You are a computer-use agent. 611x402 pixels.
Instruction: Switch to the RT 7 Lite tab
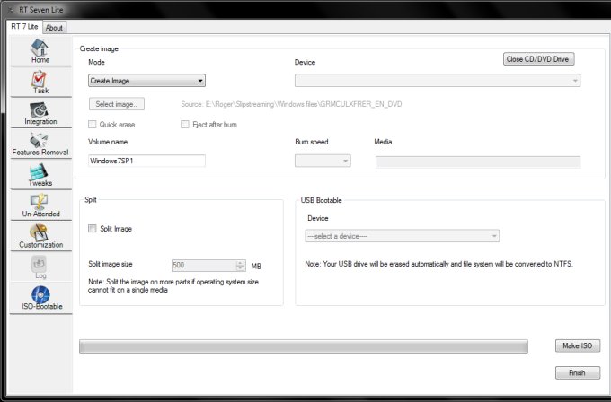tap(24, 27)
